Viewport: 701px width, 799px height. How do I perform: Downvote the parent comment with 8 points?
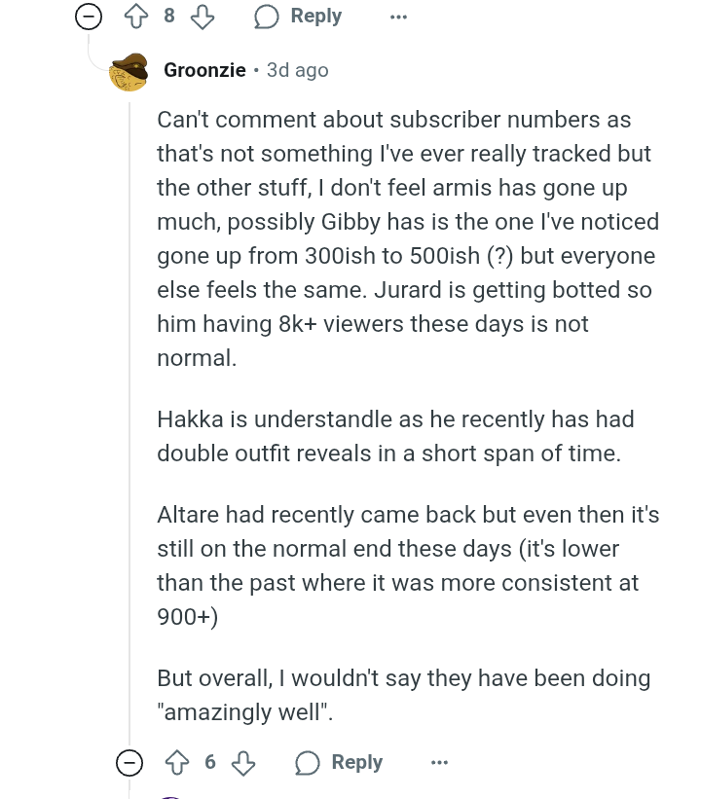202,17
